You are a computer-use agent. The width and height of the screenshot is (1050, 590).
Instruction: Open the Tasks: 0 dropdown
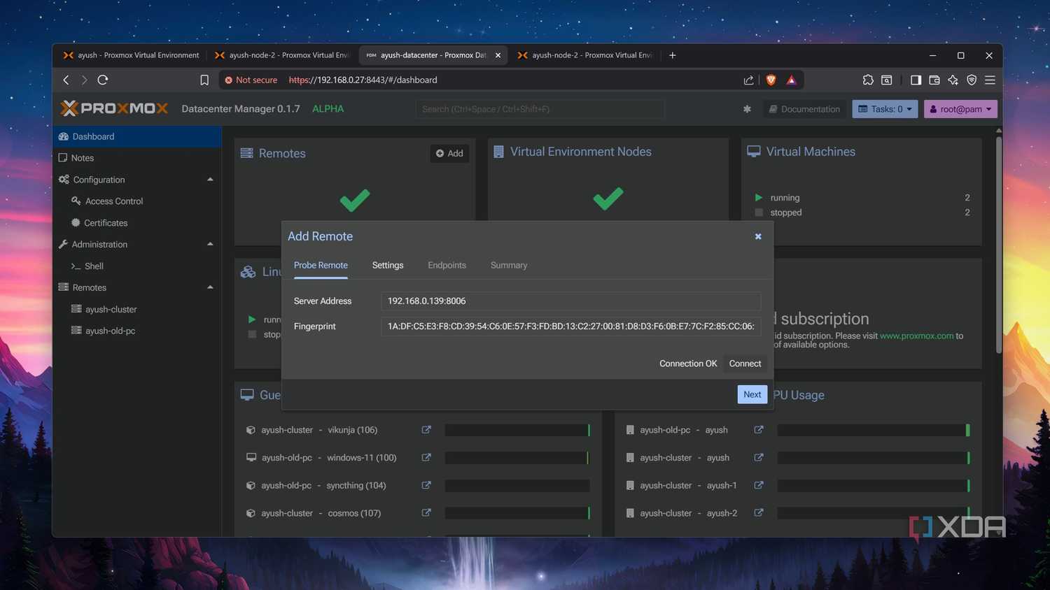point(885,109)
